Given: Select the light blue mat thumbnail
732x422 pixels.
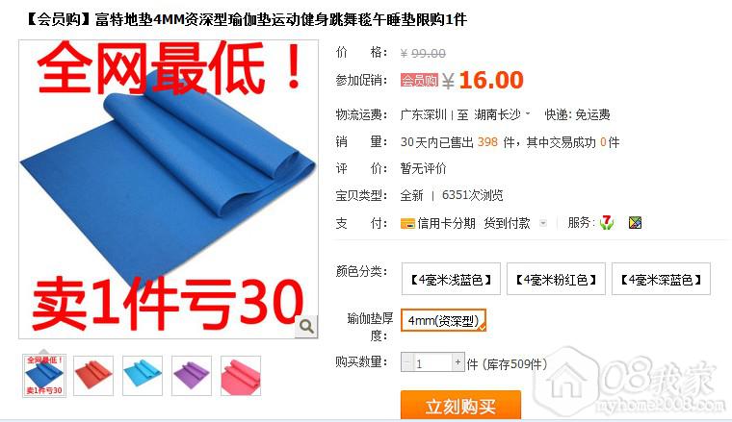Looking at the screenshot, I should [143, 376].
